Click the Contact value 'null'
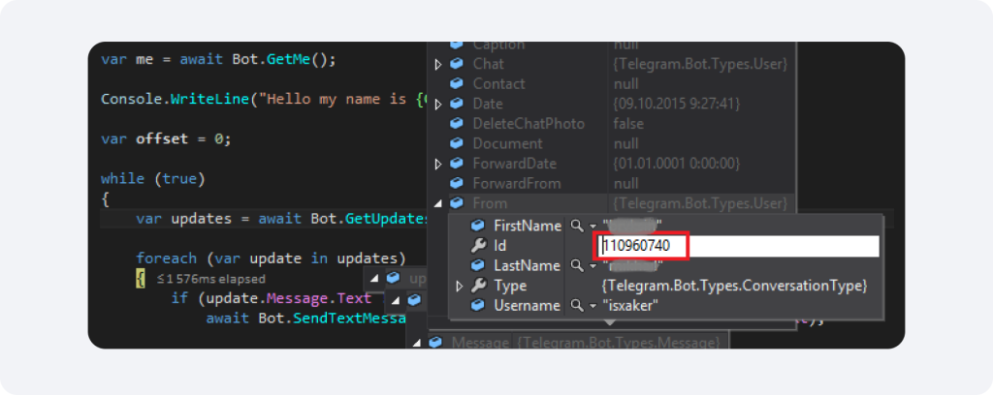This screenshot has width=993, height=395. coord(625,84)
